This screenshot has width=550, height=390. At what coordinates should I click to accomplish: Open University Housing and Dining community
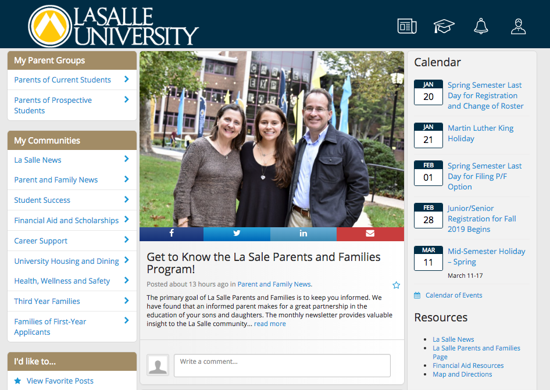point(66,262)
